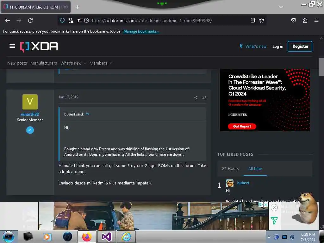Switch to the 24 Hours tab
Screen dimensions: 324x243
tap(230, 169)
